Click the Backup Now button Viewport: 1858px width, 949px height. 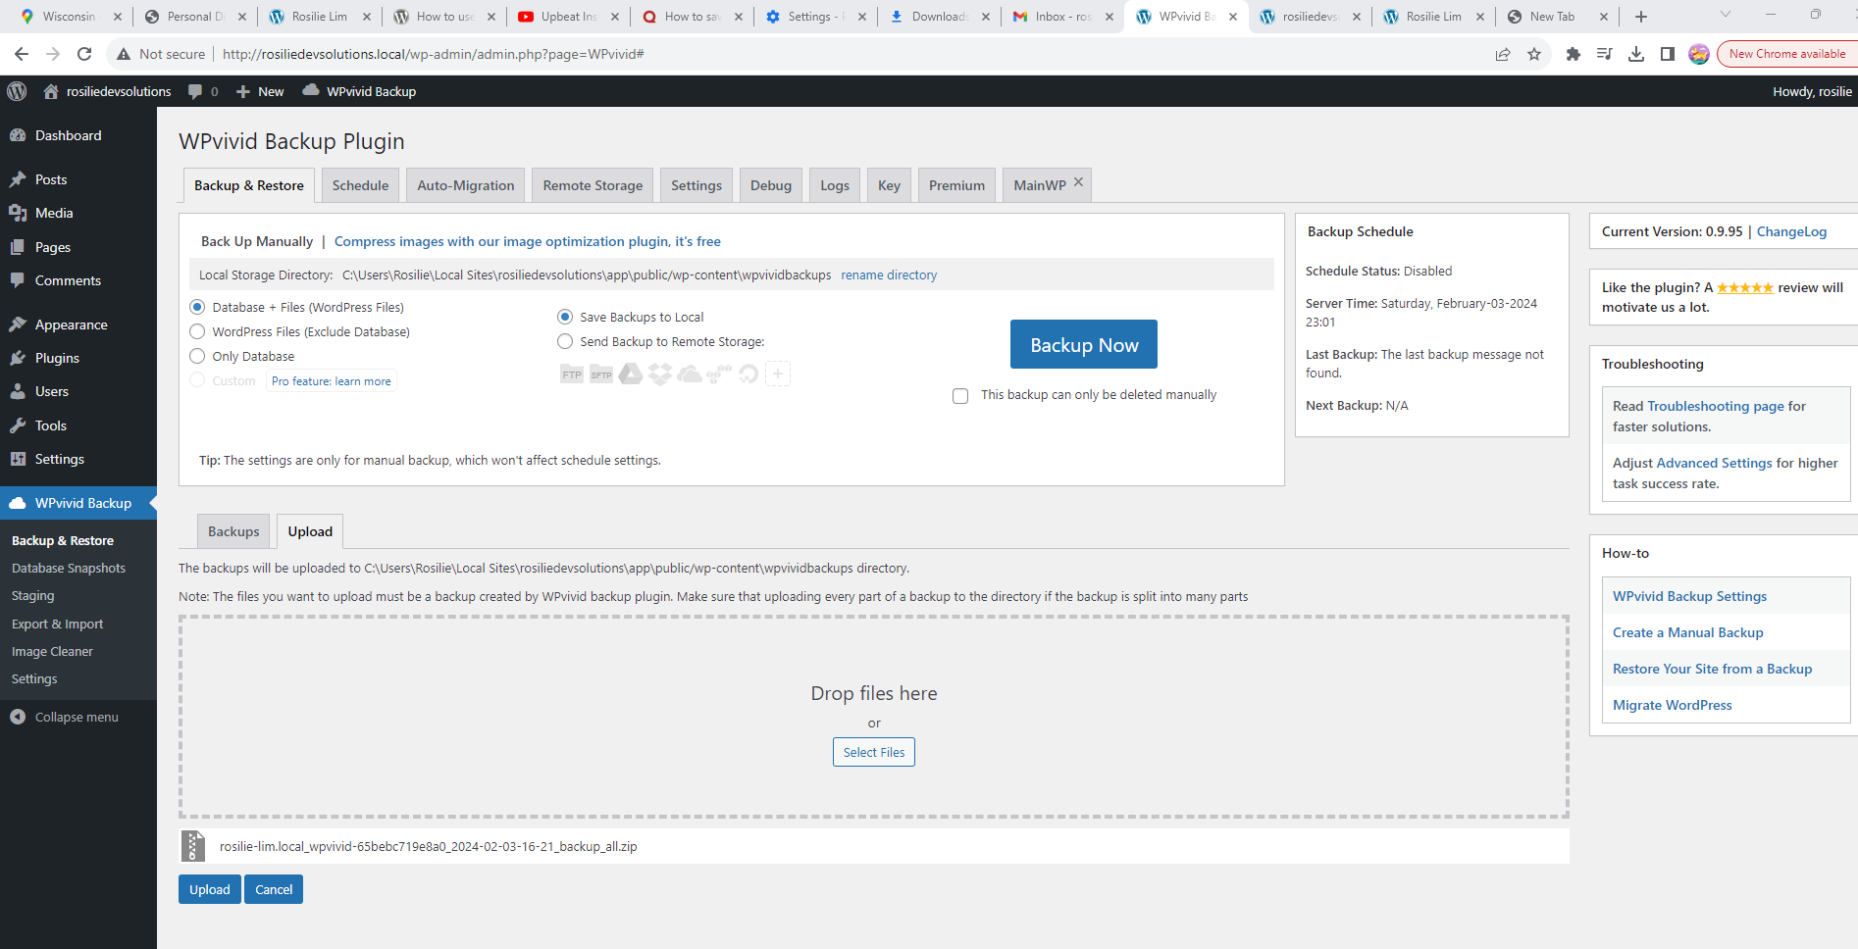(1084, 344)
